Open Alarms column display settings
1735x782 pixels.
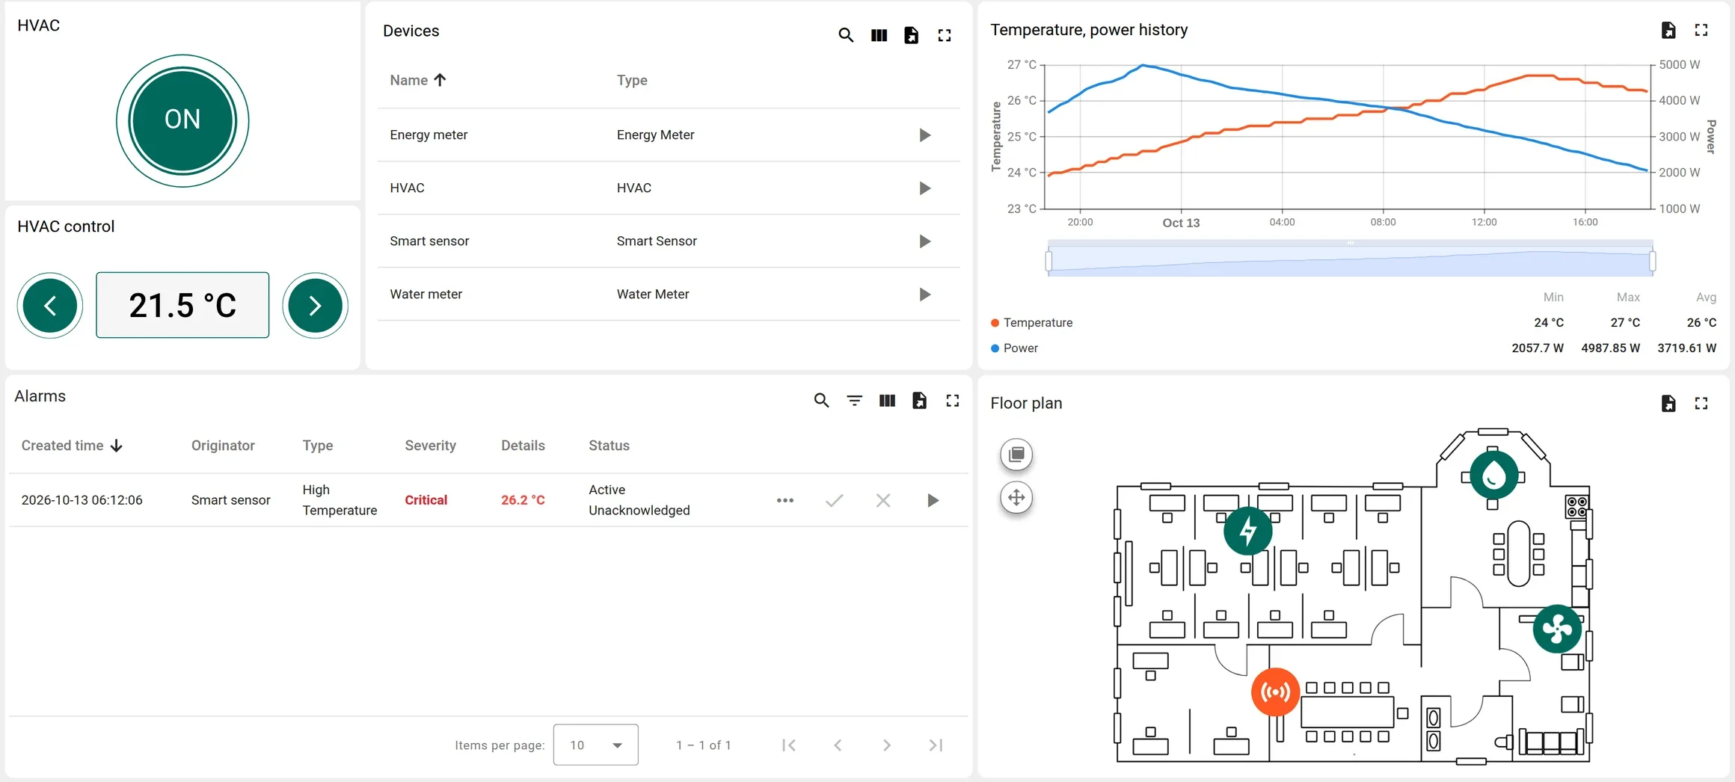[887, 401]
